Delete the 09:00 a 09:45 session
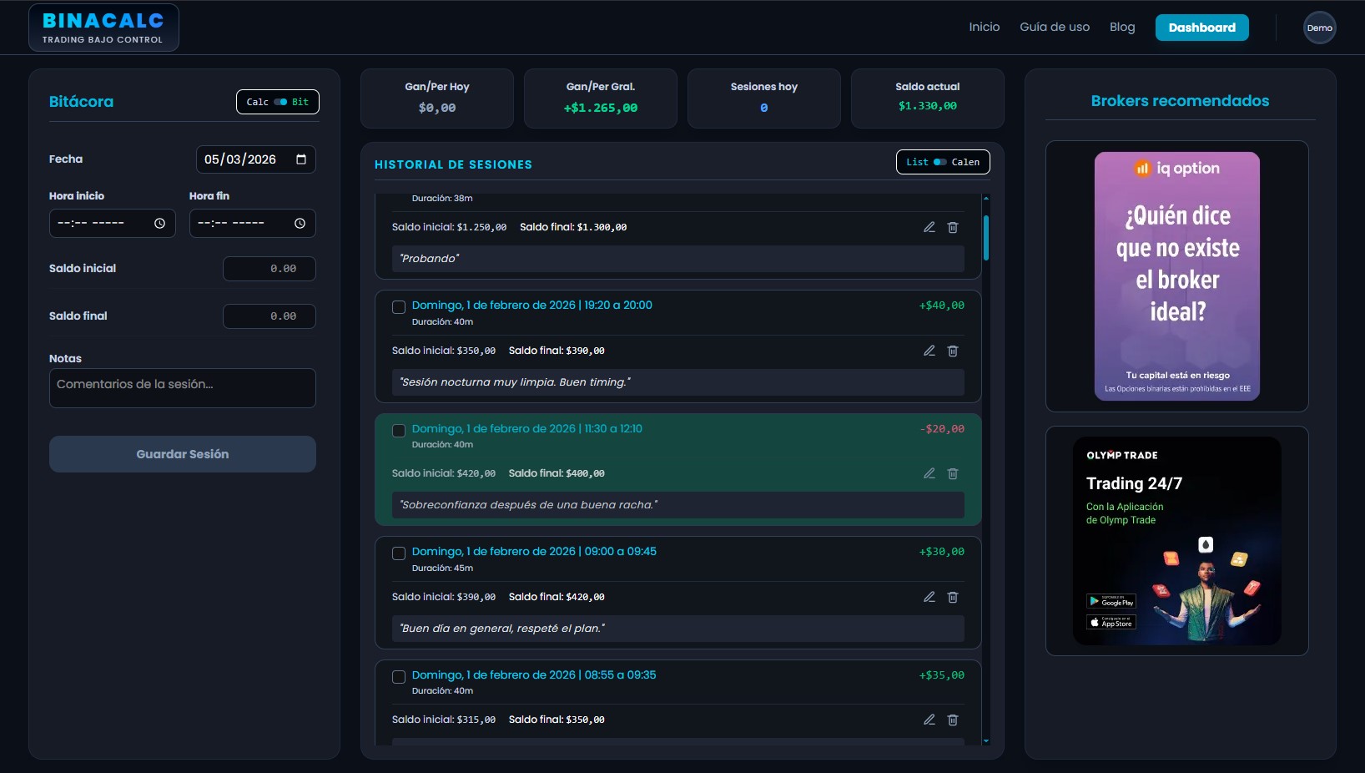The height and width of the screenshot is (773, 1365). 953,597
